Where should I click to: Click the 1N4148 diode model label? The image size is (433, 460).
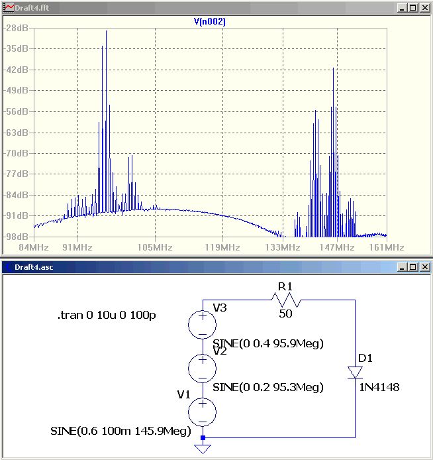coord(379,387)
